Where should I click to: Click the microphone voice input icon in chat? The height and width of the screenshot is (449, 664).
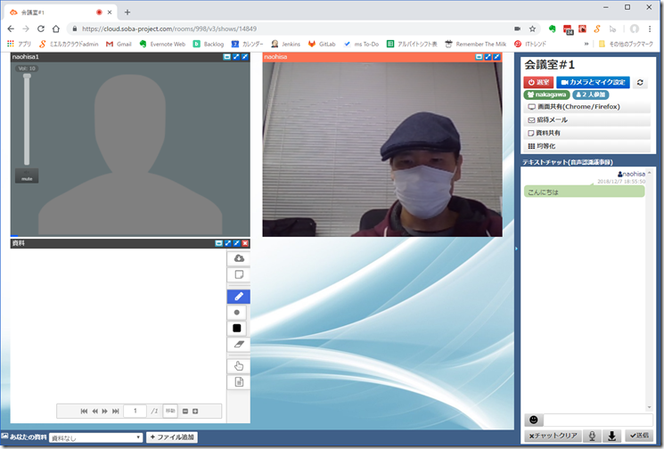pos(590,436)
